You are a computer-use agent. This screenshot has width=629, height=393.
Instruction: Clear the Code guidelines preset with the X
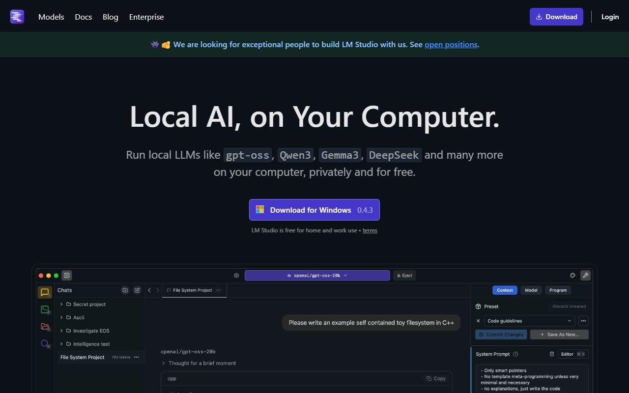click(x=478, y=321)
